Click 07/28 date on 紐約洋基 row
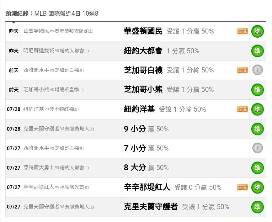 point(13,109)
